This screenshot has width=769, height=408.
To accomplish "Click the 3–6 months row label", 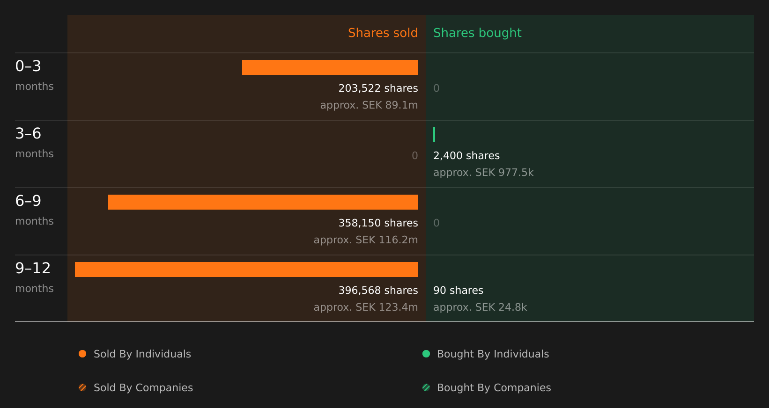I will (34, 143).
